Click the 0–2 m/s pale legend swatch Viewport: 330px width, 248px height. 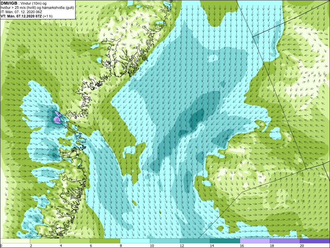pos(15,241)
